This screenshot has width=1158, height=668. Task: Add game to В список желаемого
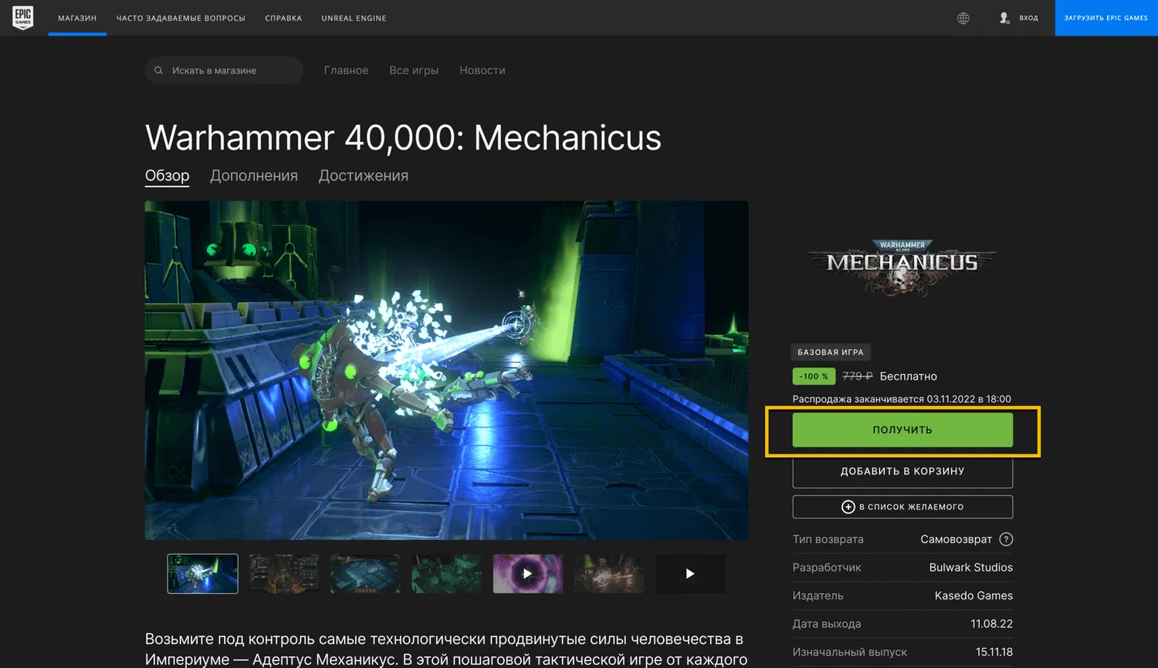902,507
